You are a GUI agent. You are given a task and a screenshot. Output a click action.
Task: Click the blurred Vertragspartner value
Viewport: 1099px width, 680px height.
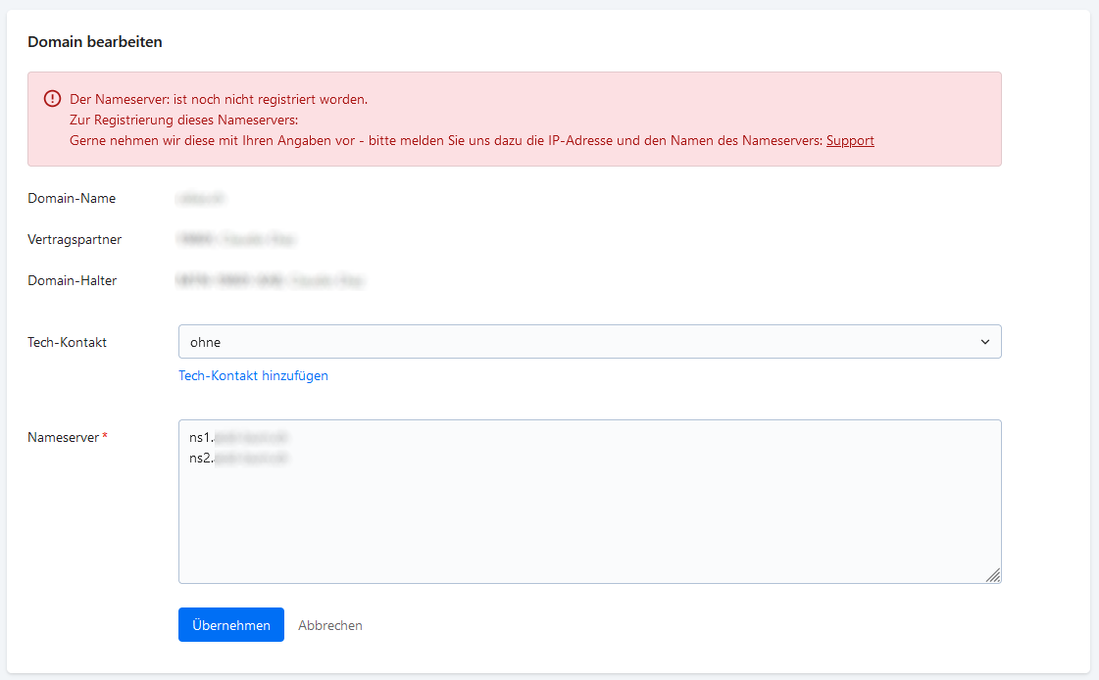coord(236,239)
